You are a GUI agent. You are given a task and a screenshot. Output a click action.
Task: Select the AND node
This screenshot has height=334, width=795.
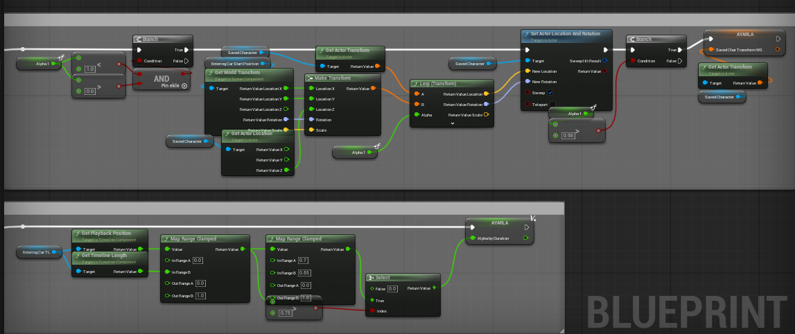(x=161, y=79)
